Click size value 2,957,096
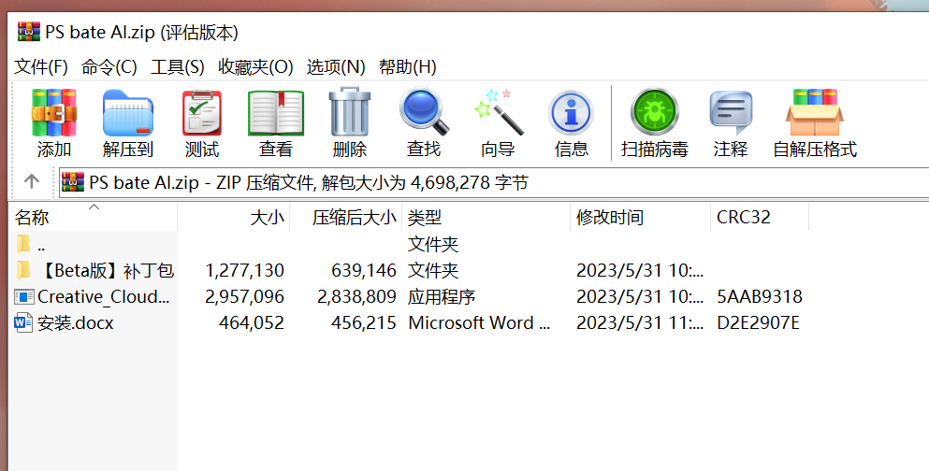The image size is (929, 471). 245,296
